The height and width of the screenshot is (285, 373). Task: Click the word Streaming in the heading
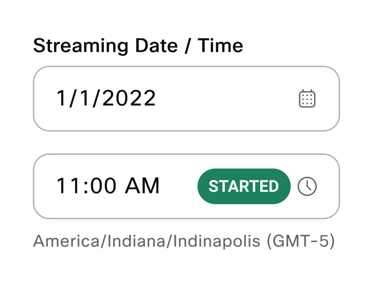point(81,46)
